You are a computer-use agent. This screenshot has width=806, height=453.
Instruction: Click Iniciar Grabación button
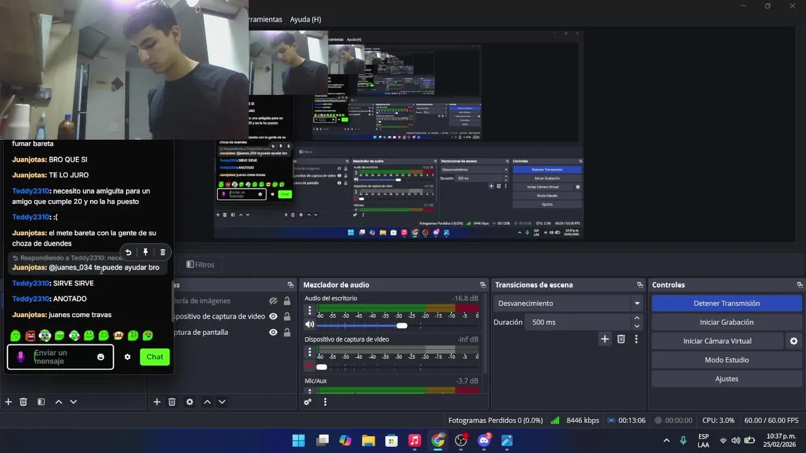727,322
